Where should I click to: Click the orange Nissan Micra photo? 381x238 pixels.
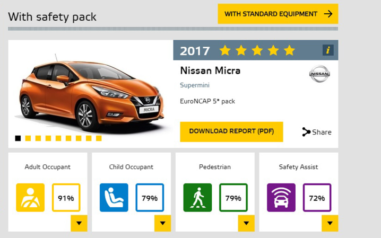(91, 93)
